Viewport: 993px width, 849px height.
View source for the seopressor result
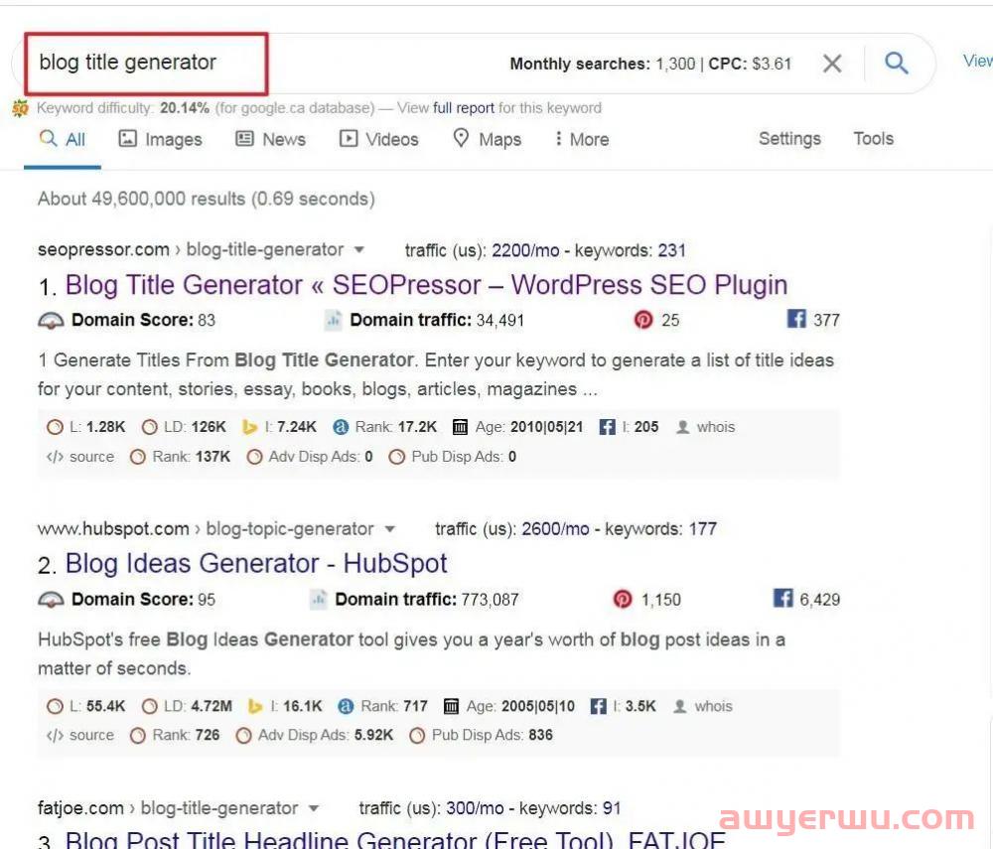pos(80,457)
